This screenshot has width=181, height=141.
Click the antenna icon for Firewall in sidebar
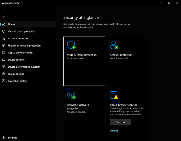pos(4,46)
